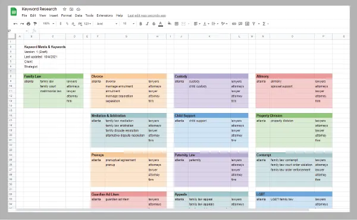357x220 pixels.
Task: Expand the name box dropdown
Action: [x=27, y=31]
